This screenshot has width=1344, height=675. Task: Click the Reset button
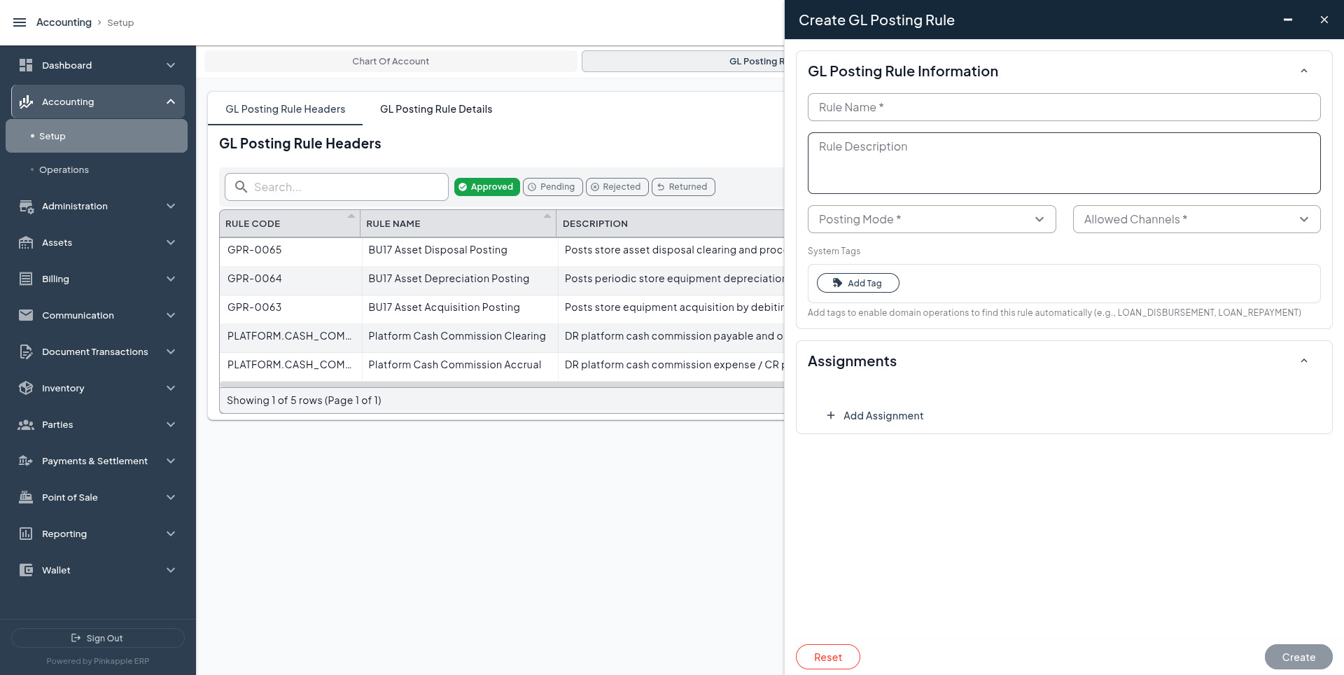point(827,657)
